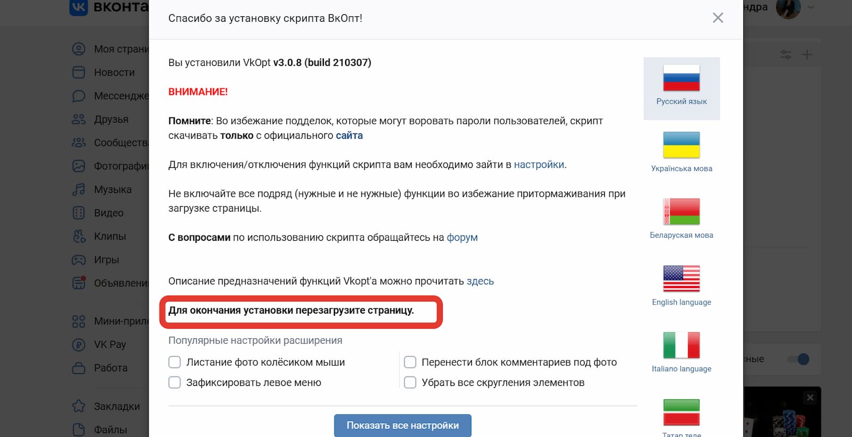
Task: Open Закладки from the sidebar menu
Action: coord(79,406)
